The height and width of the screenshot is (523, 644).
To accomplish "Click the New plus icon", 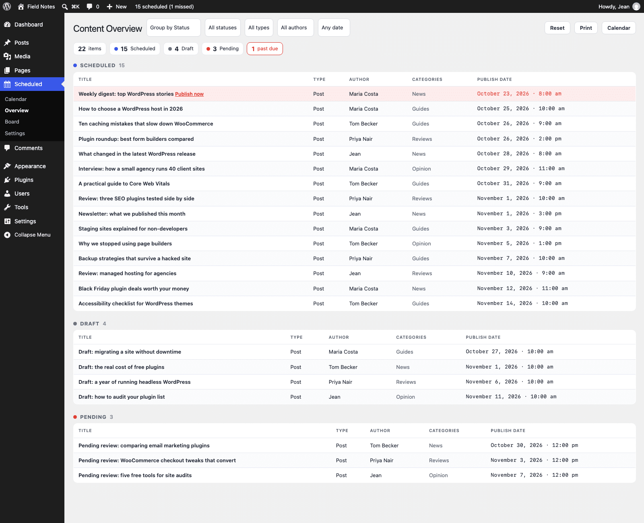I will click(109, 6).
